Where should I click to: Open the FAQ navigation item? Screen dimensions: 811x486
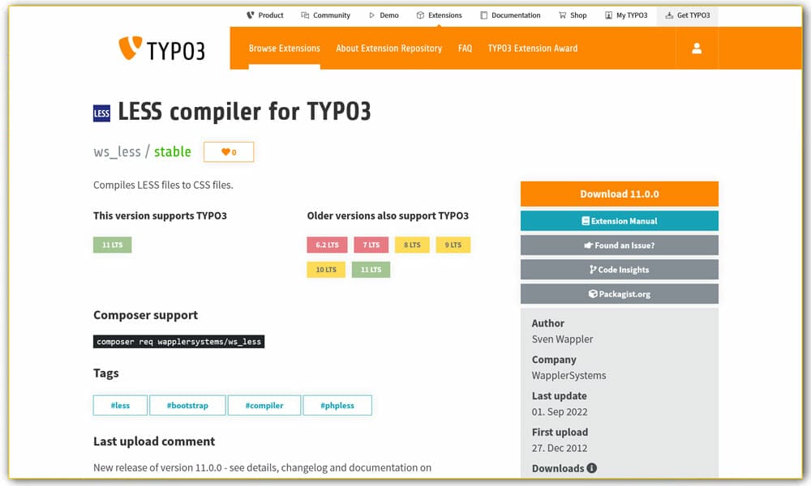465,49
